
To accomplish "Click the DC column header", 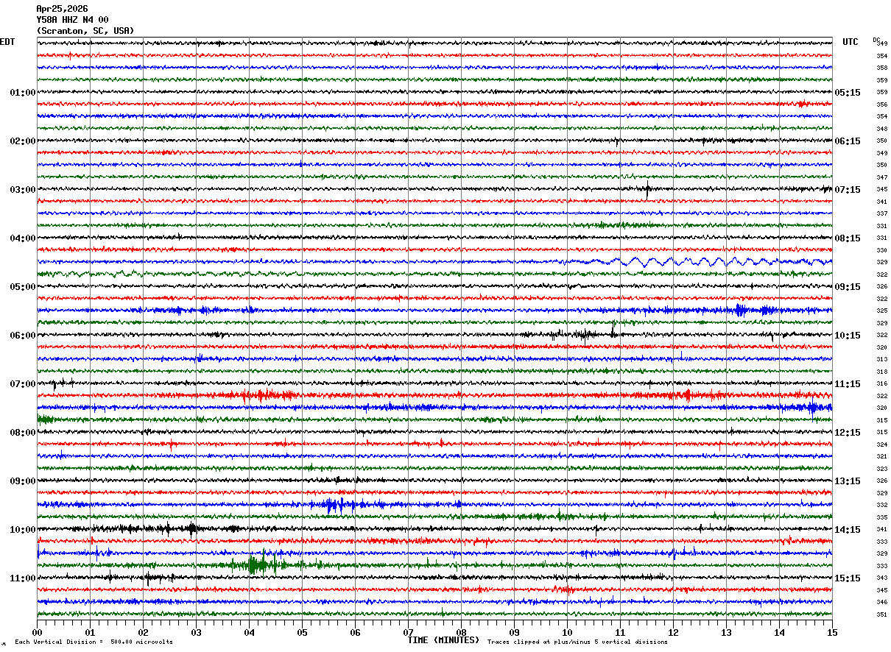I will pos(876,40).
